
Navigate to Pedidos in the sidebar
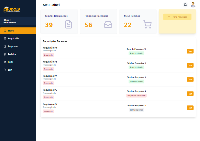click(x=12, y=54)
